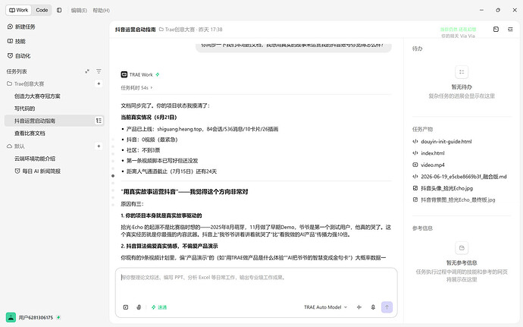Click the clipboard icon beside the attach icon
This screenshot has height=327, width=523.
[126, 307]
